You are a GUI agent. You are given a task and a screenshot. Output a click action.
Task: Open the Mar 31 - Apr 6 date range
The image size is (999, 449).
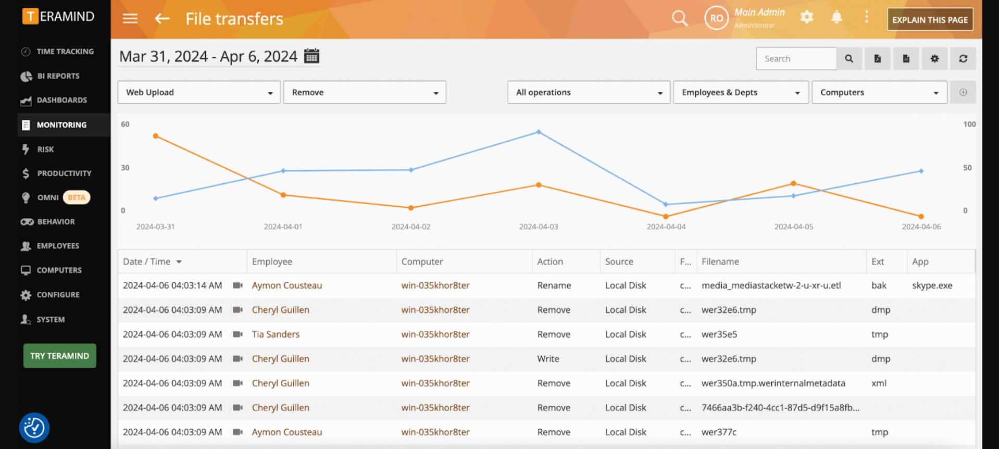click(208, 56)
